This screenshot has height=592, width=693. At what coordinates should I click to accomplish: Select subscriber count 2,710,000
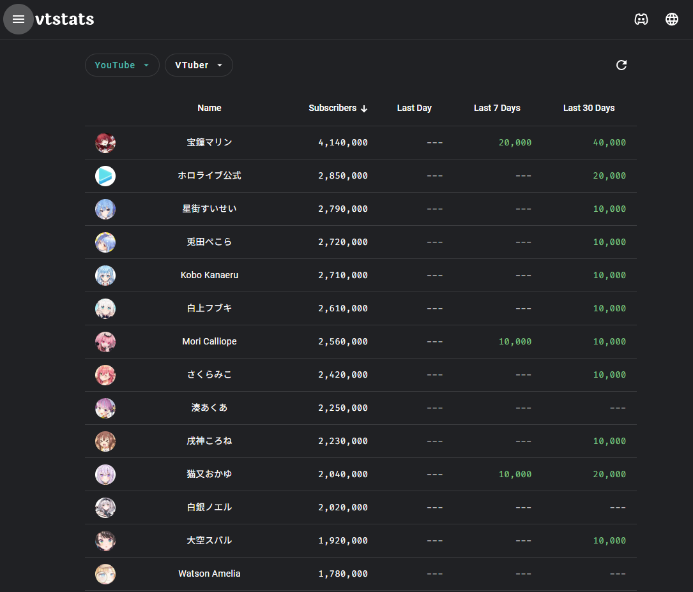(343, 275)
